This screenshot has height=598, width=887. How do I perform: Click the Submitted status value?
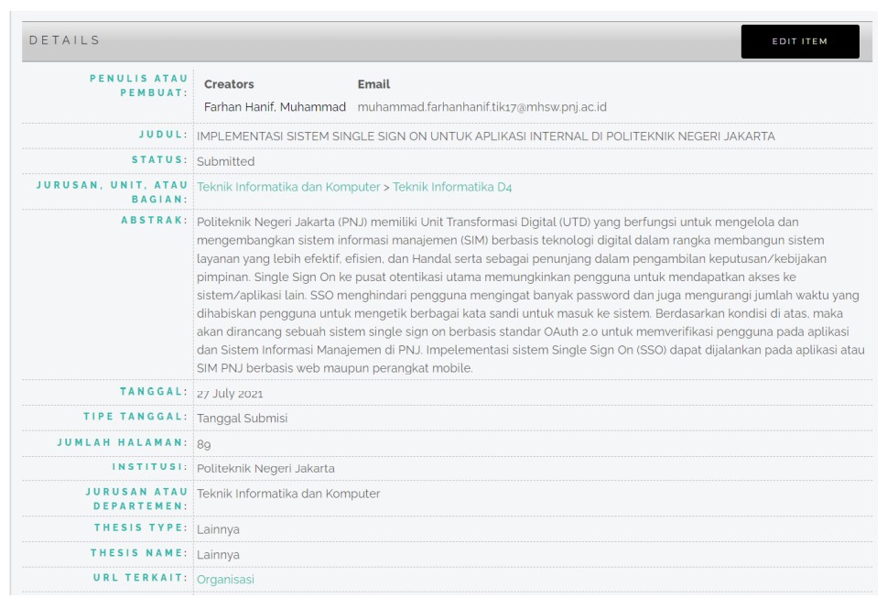[224, 158]
